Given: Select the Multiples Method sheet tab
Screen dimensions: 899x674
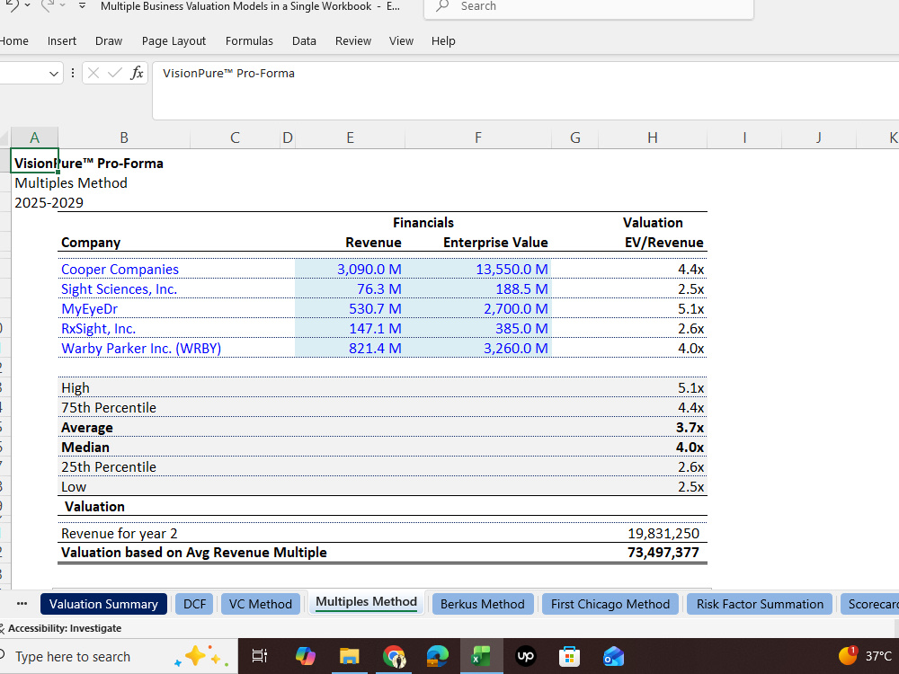Looking at the screenshot, I should click(x=367, y=602).
